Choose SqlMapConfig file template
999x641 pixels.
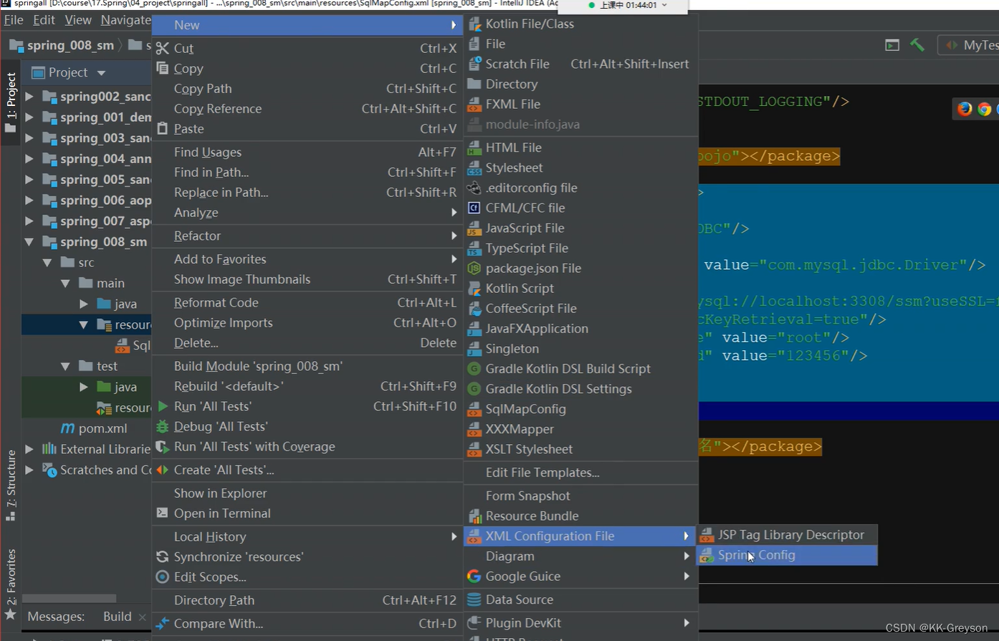coord(580,410)
